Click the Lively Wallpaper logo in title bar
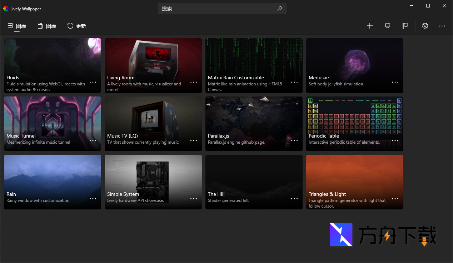 coord(6,9)
